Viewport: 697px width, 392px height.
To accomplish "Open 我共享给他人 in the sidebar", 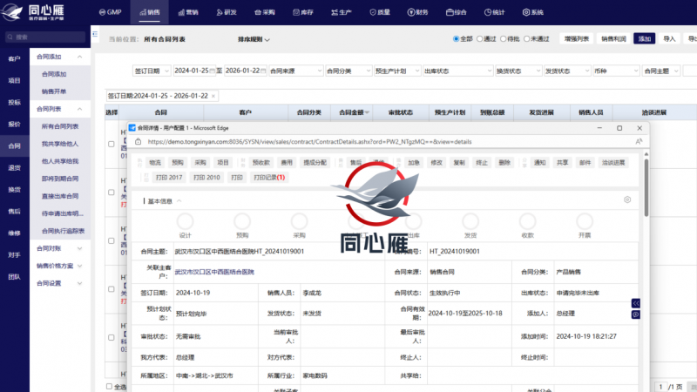I will 60,144.
